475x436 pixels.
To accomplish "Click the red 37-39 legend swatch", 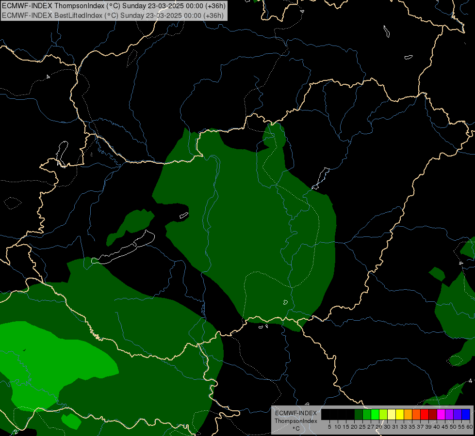I will 425,414.
